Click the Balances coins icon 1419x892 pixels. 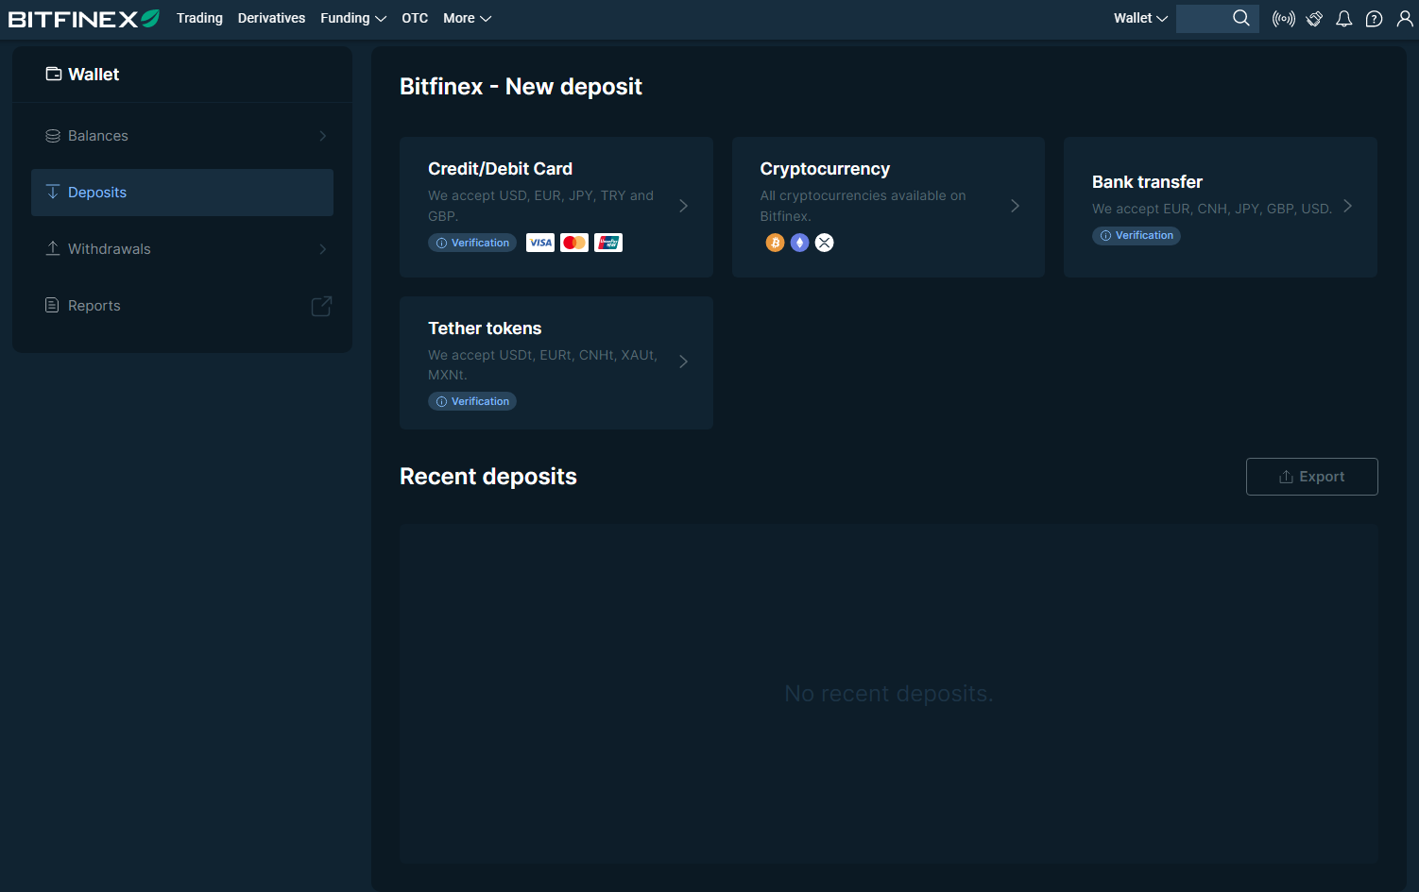(x=53, y=136)
